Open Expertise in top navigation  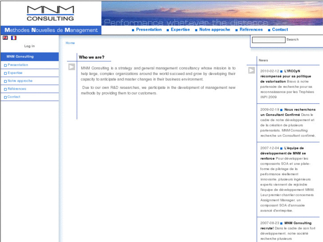pyautogui.click(x=180, y=29)
